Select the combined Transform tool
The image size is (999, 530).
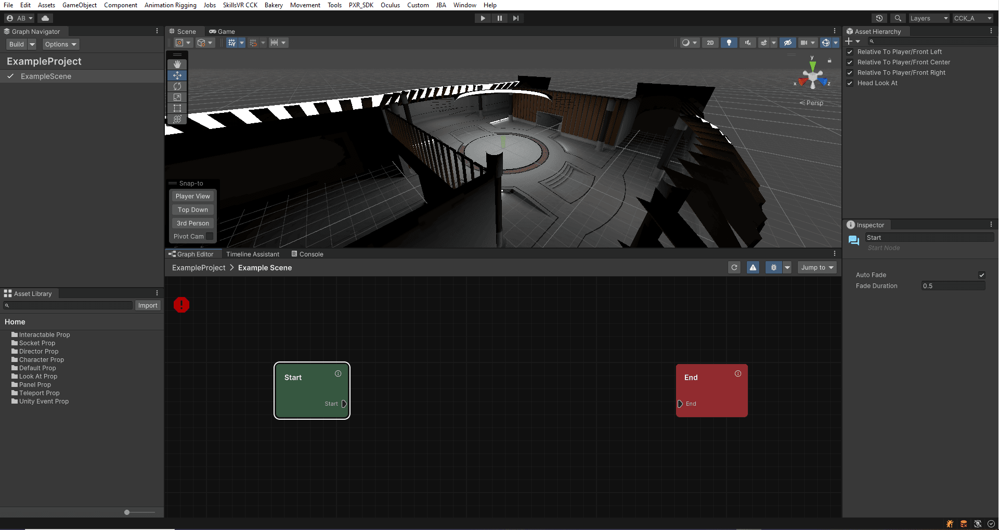(x=177, y=119)
